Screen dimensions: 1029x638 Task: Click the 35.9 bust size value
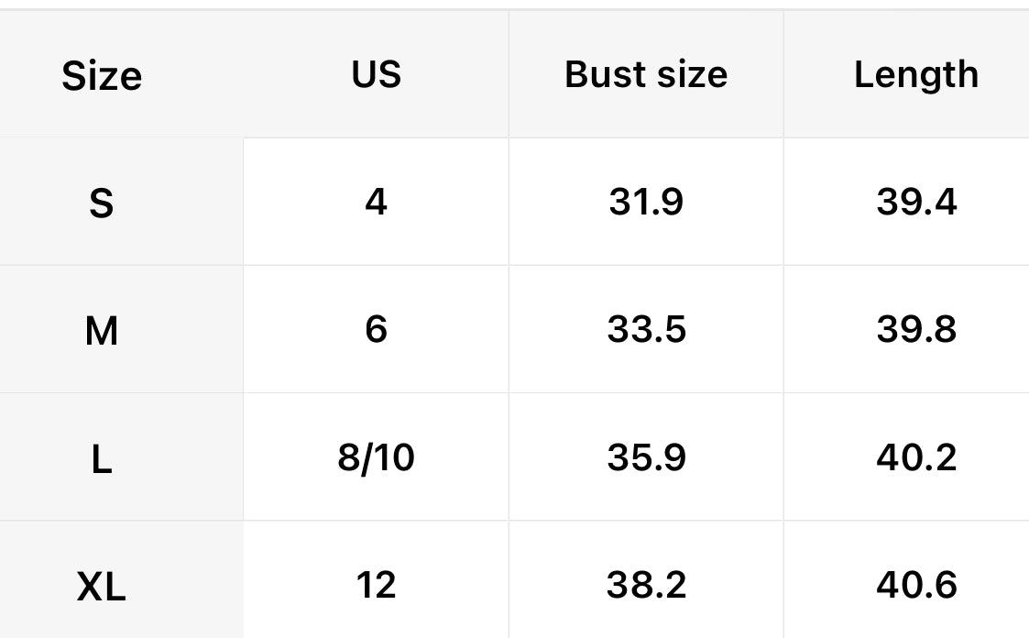pyautogui.click(x=646, y=456)
